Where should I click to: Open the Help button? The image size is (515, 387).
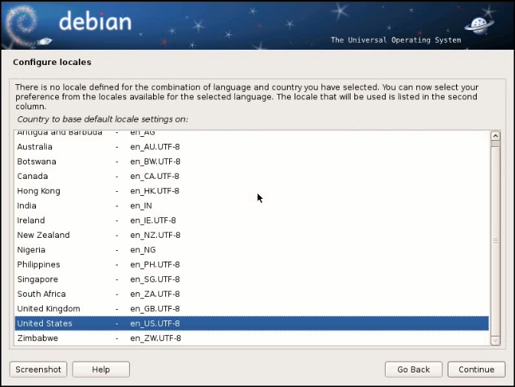click(101, 369)
